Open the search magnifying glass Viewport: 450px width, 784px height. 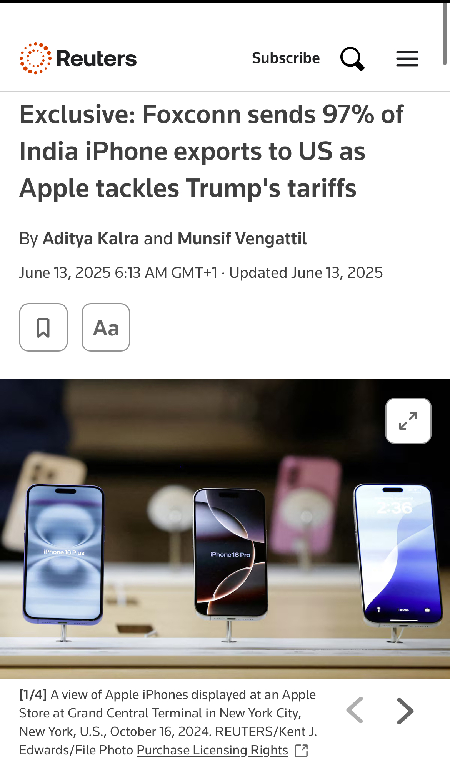coord(352,59)
